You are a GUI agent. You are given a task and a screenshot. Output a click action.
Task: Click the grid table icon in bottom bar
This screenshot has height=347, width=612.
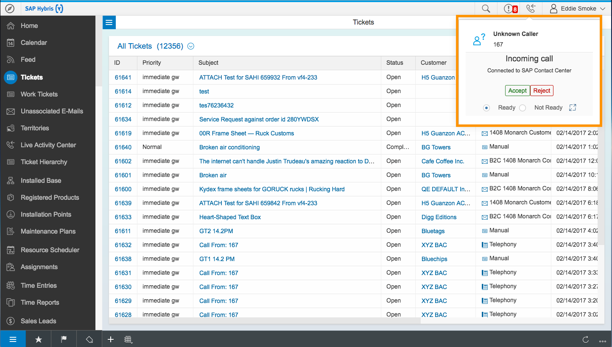pos(128,339)
